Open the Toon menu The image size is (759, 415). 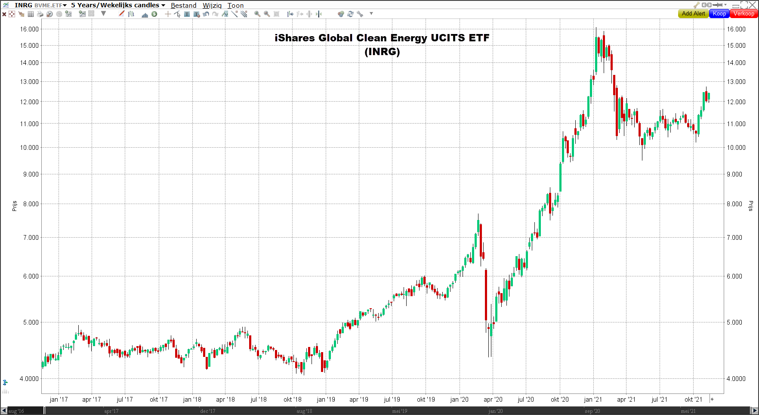[235, 6]
